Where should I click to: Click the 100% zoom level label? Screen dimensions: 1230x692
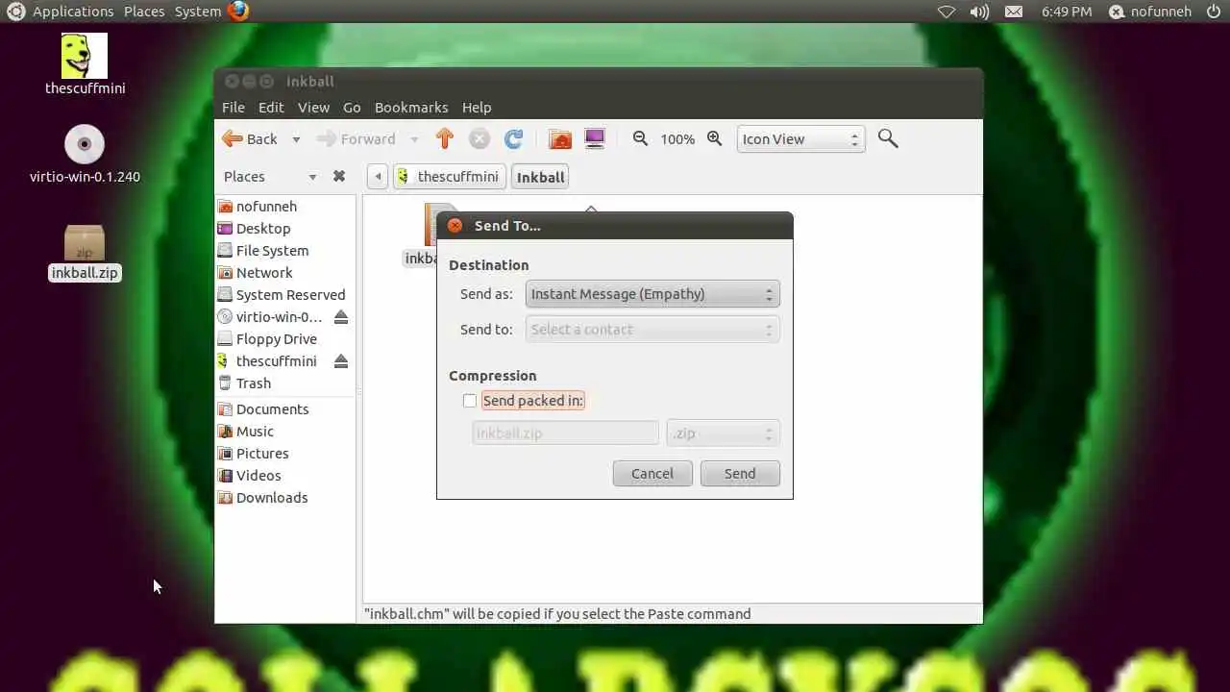tap(677, 139)
